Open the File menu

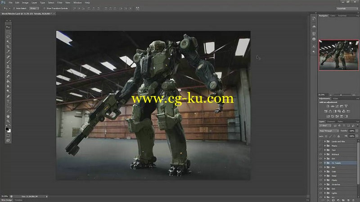(x=10, y=3)
